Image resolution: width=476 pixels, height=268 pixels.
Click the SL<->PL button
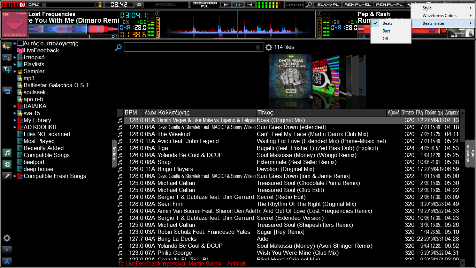tap(327, 5)
